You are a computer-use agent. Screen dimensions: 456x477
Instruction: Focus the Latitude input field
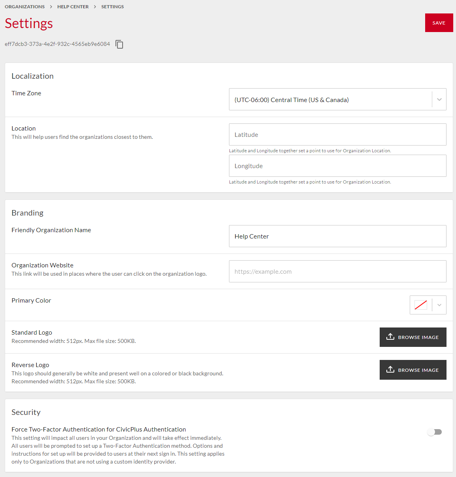pos(338,134)
